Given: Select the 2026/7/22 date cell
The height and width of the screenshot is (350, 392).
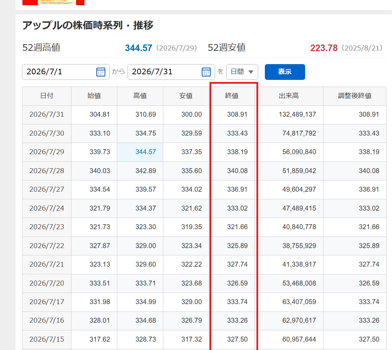Looking at the screenshot, I should click(47, 246).
